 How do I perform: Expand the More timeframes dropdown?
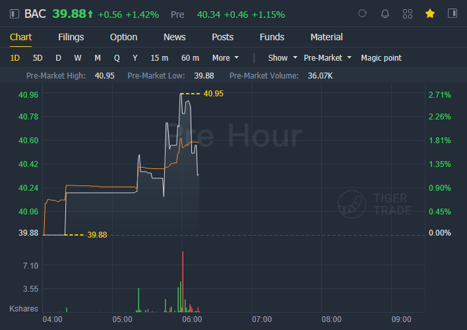(x=226, y=58)
